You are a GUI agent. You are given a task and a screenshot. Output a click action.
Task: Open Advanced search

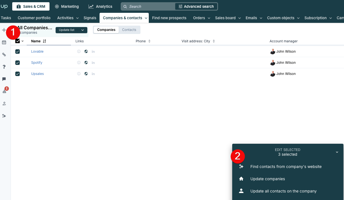196,6
